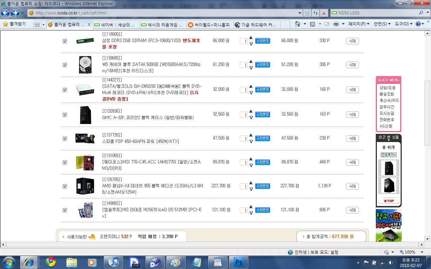Click the volume speaker icon in the system tray

coord(391,262)
